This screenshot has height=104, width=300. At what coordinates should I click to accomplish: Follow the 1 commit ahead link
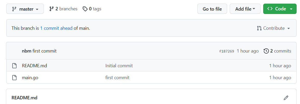pos(56,28)
